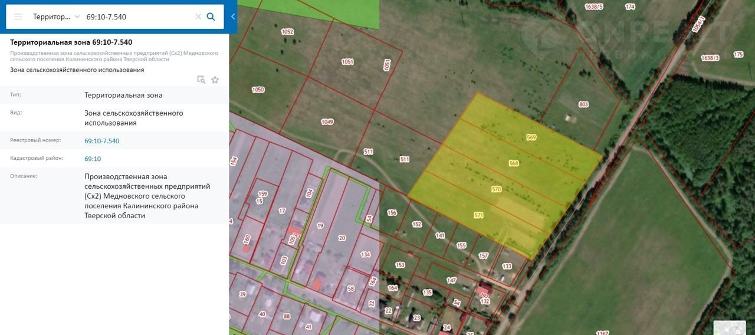Expand the Территор... search type dropdown
The width and height of the screenshot is (755, 335).
pyautogui.click(x=56, y=17)
